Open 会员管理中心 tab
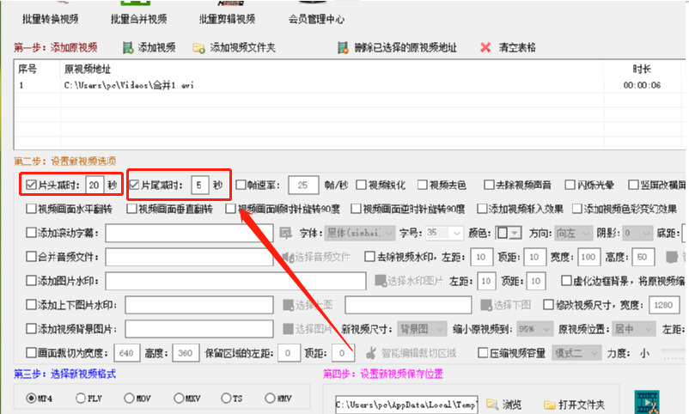This screenshot has width=689, height=414. click(x=316, y=19)
